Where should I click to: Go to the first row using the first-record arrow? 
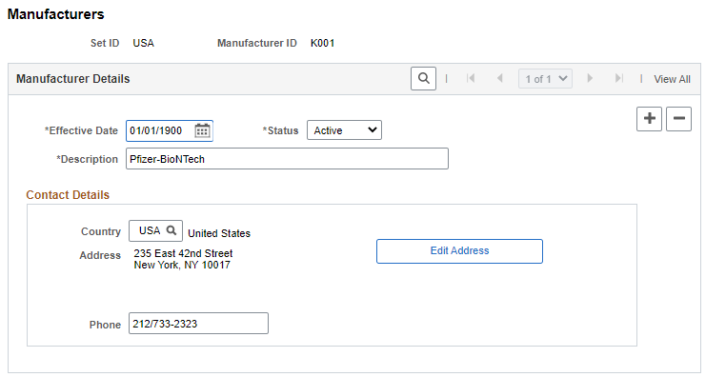[x=471, y=79]
